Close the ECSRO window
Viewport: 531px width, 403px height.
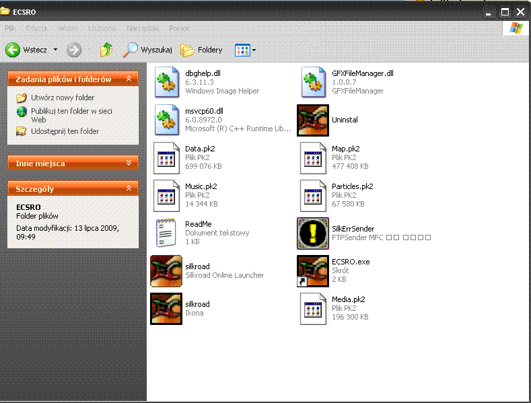[x=520, y=13]
